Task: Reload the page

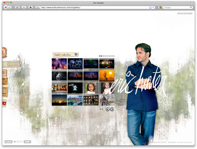Action: point(17,7)
